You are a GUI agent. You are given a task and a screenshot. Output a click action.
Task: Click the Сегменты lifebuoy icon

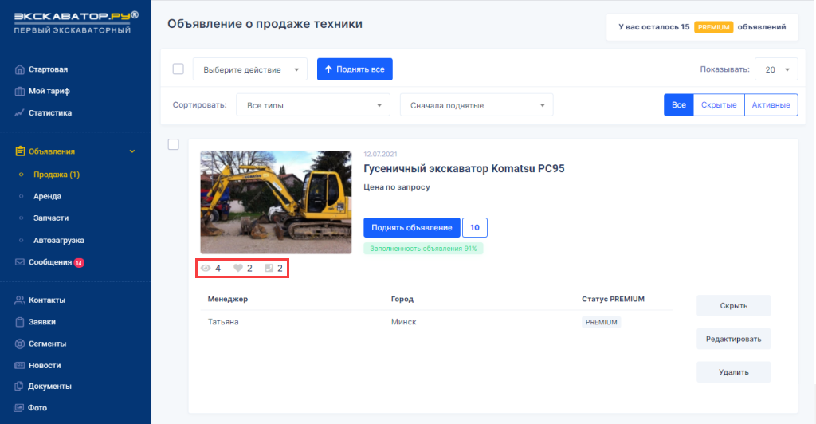[x=20, y=344]
